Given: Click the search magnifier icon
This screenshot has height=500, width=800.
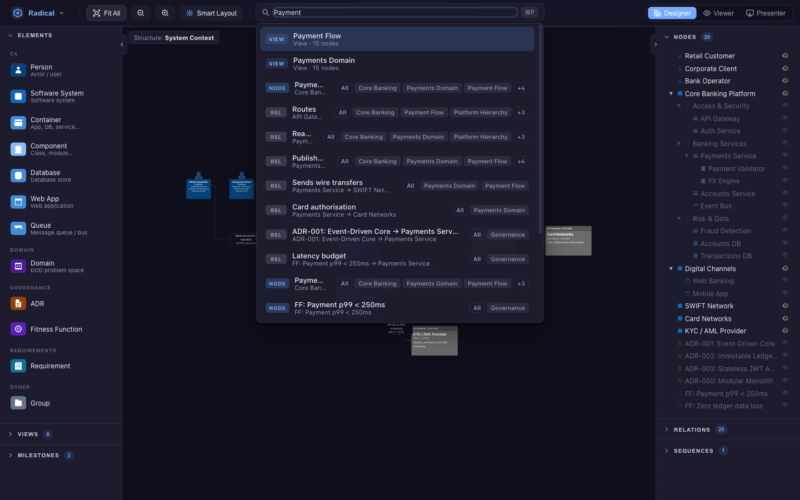Looking at the screenshot, I should click(266, 12).
